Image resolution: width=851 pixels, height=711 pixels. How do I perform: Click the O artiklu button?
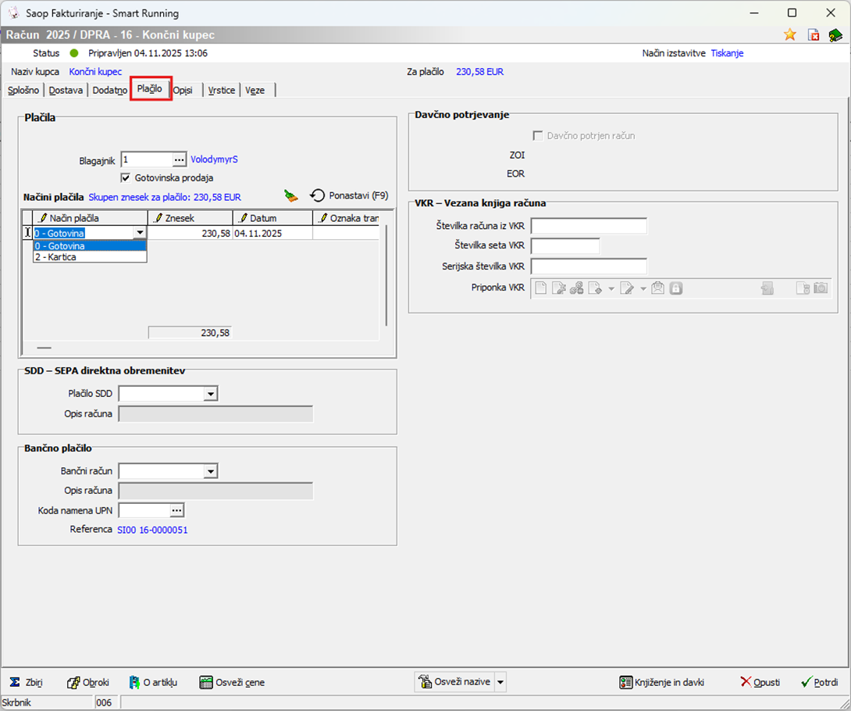coord(153,682)
